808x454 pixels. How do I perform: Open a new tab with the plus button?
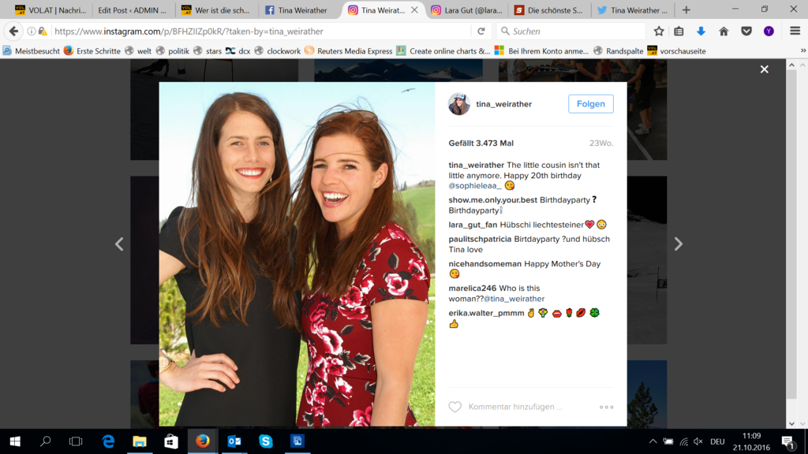coord(686,10)
